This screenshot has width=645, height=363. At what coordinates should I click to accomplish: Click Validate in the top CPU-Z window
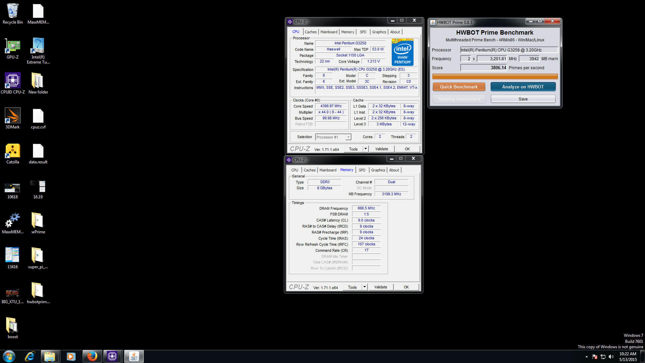point(382,149)
